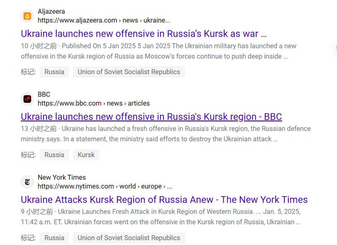Click the New York Times site name
Image resolution: width=337 pixels, height=245 pixels.
tap(62, 177)
